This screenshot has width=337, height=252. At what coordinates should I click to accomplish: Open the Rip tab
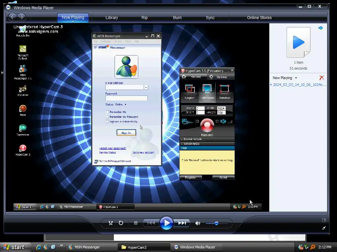click(144, 18)
